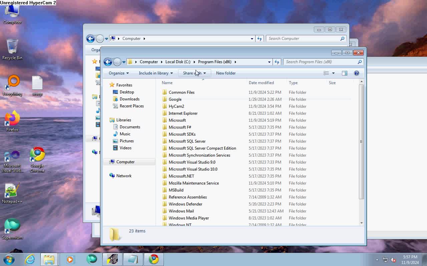
Task: Select the Mozilla Maintenance Service folder
Action: (193, 183)
